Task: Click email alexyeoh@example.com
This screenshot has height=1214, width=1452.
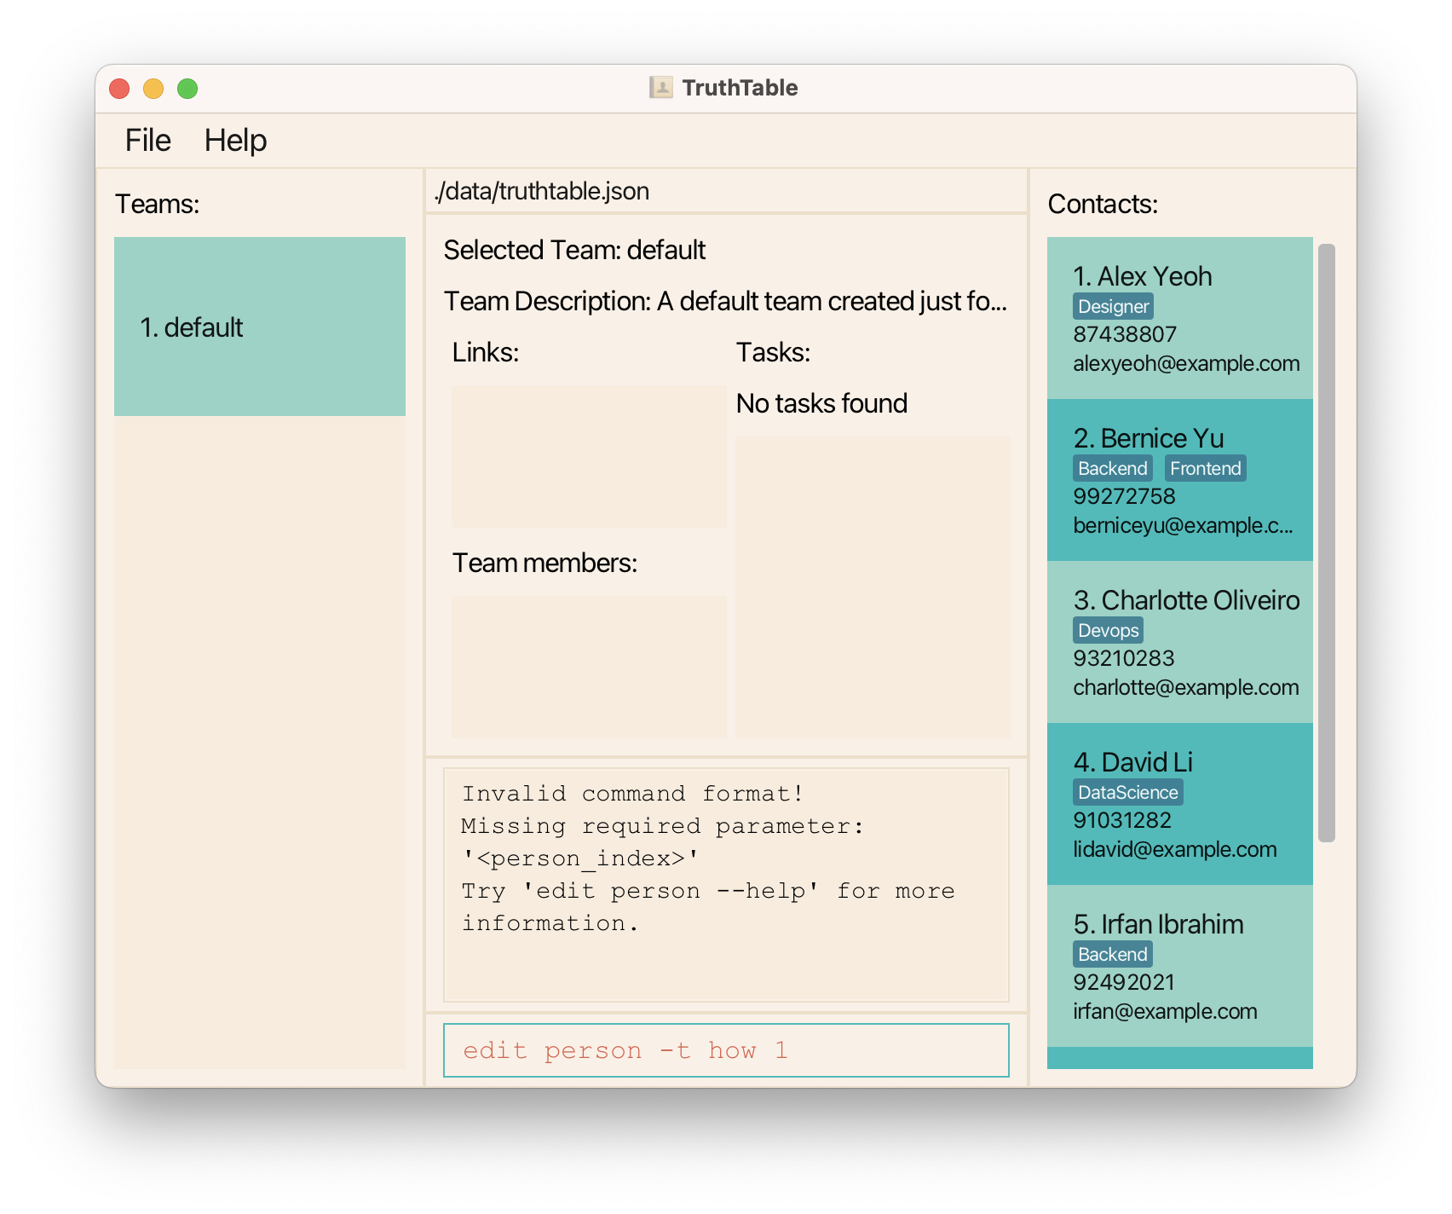Action: point(1186,363)
